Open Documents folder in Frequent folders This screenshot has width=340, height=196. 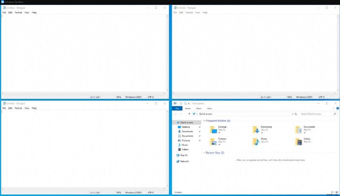tap(305, 129)
